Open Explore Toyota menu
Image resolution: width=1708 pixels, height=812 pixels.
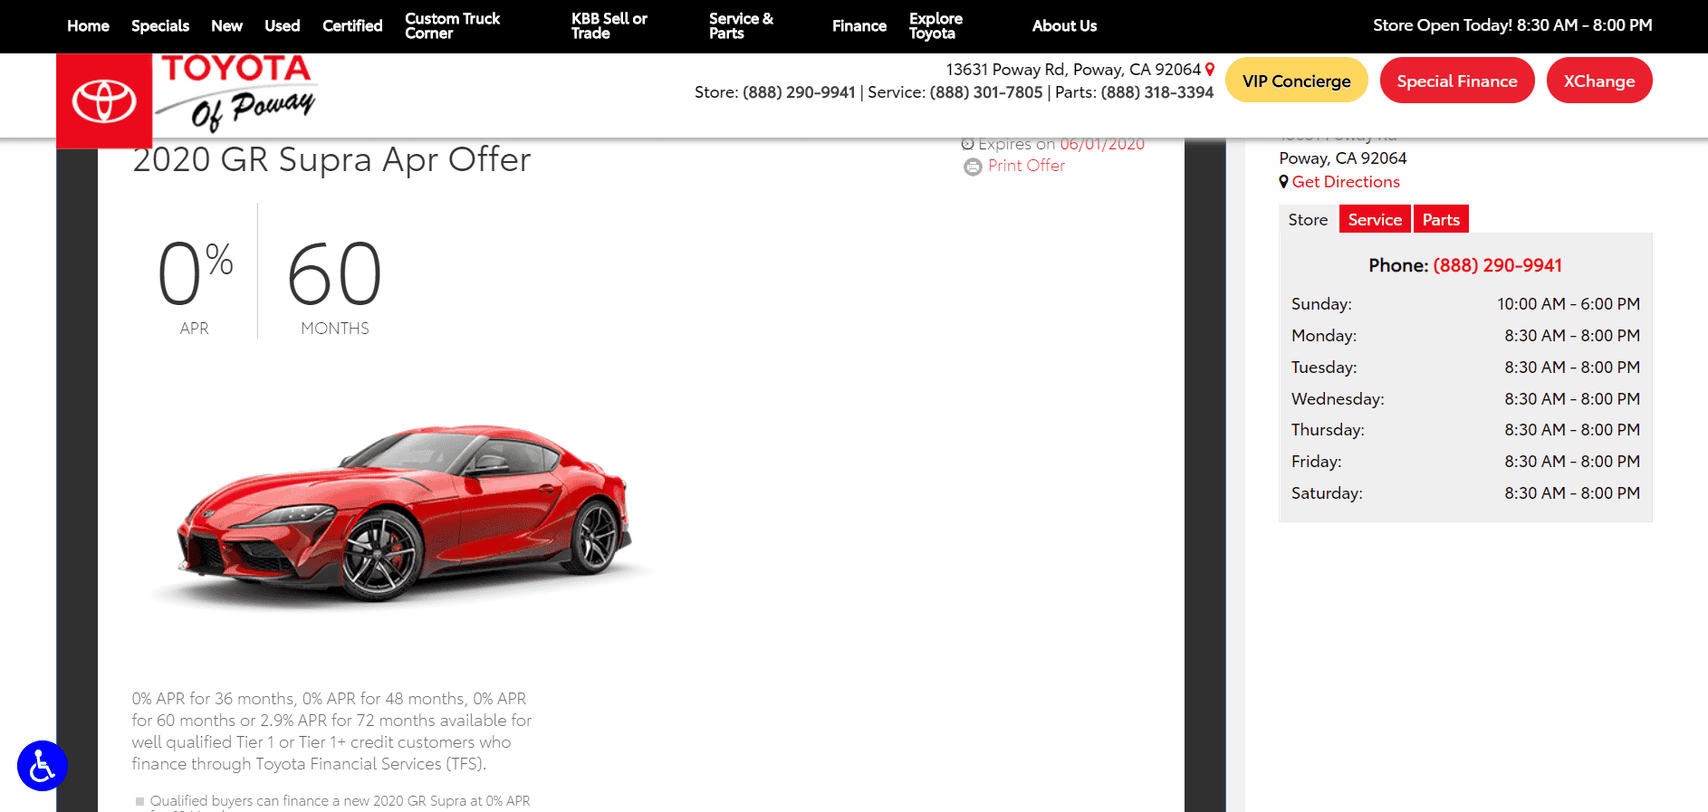tap(936, 26)
